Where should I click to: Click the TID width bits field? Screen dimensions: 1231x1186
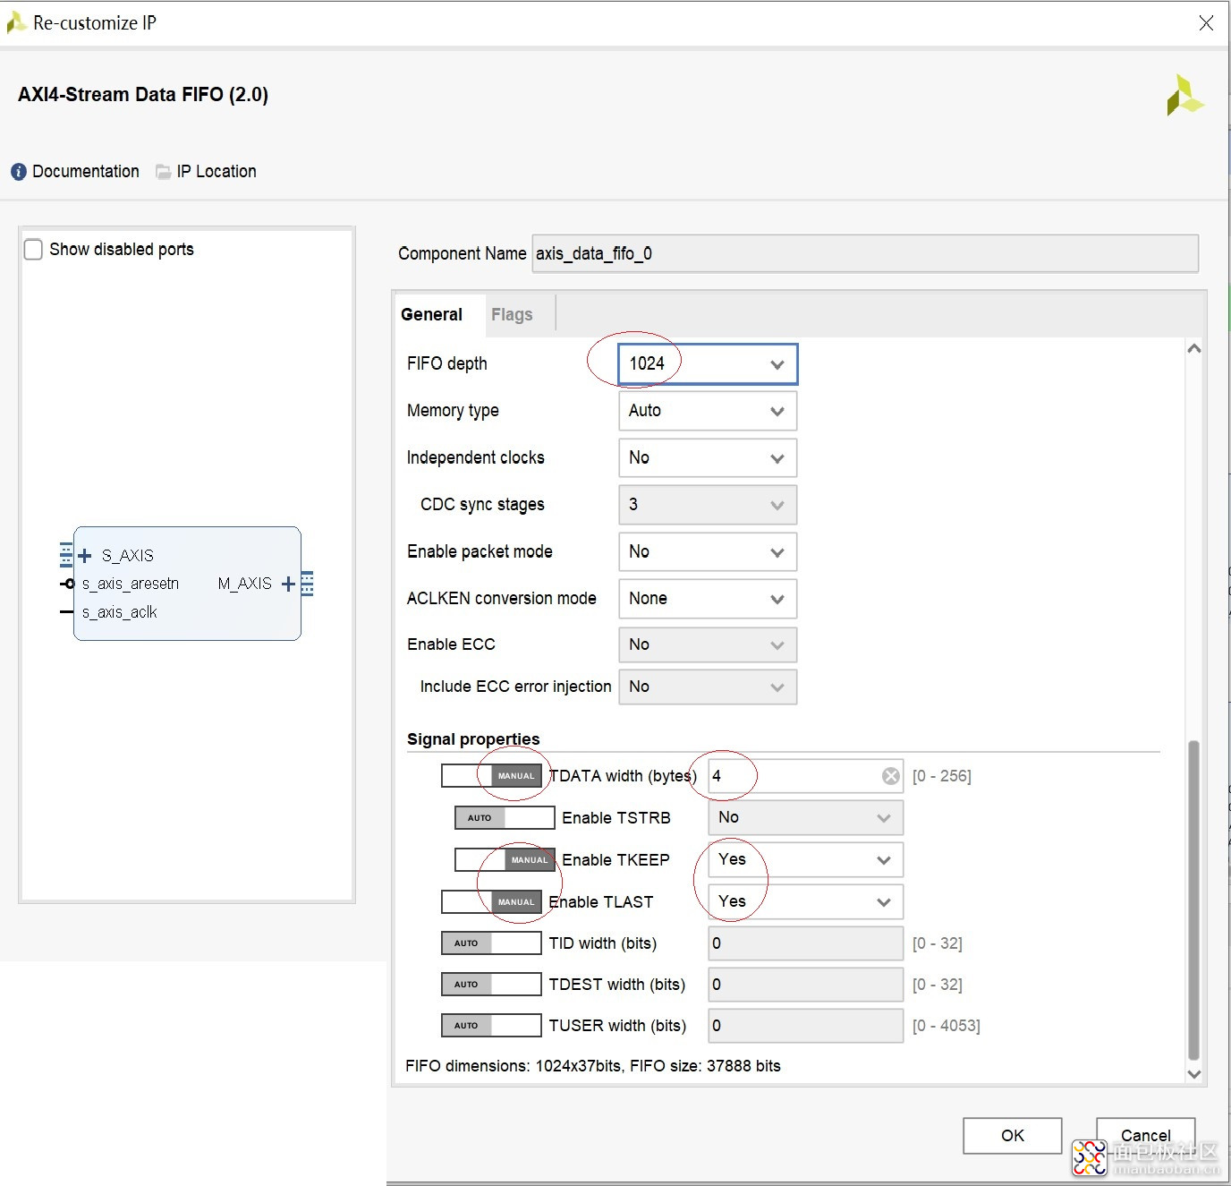pyautogui.click(x=806, y=943)
